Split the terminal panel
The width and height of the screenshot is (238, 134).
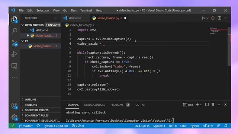(207, 105)
